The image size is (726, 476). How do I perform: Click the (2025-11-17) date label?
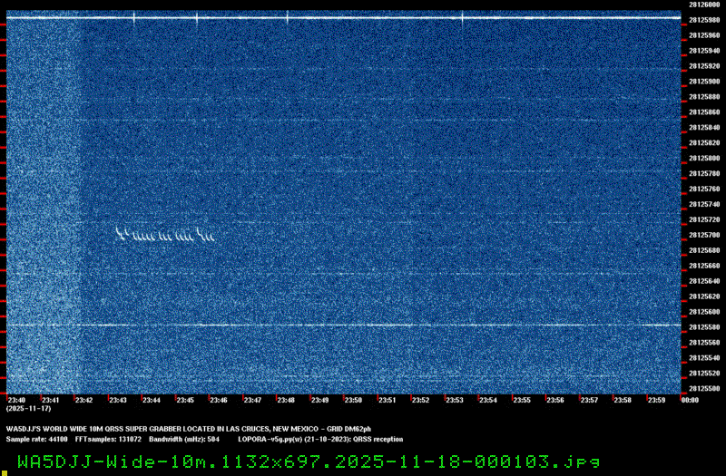[29, 409]
